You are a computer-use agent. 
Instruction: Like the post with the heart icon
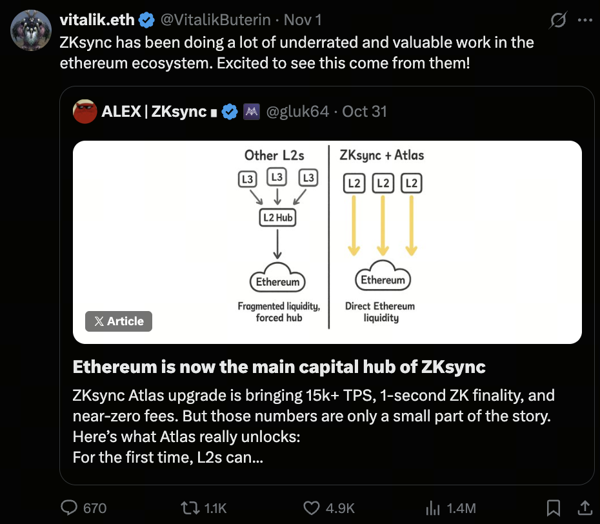[x=312, y=508]
